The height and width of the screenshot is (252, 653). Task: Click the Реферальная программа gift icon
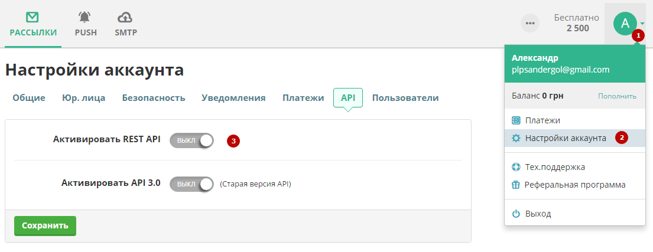pyautogui.click(x=516, y=185)
